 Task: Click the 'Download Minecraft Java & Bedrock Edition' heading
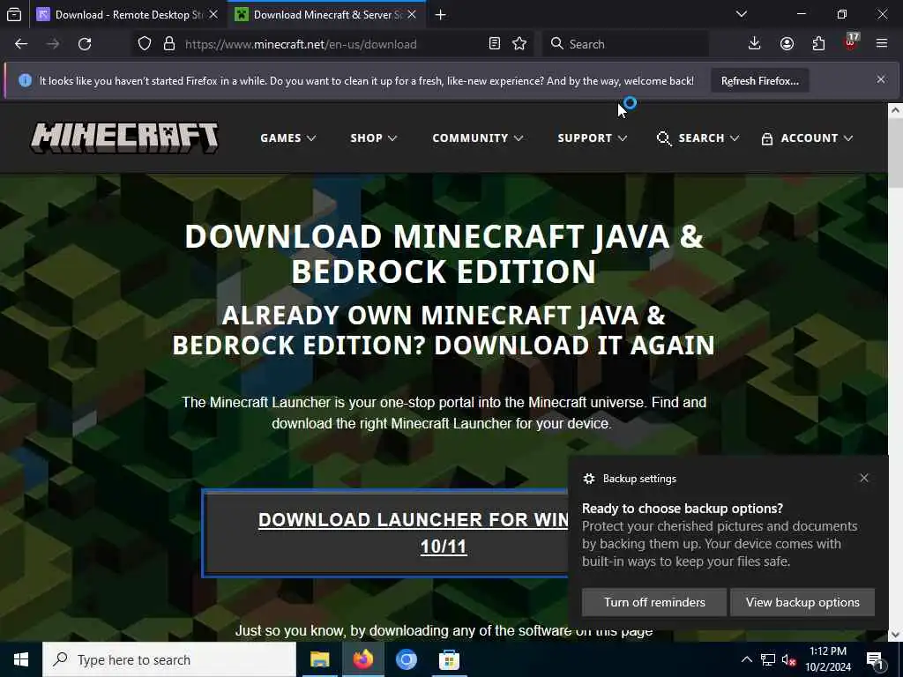(x=444, y=253)
